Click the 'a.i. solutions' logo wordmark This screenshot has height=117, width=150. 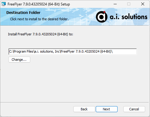(128, 17)
